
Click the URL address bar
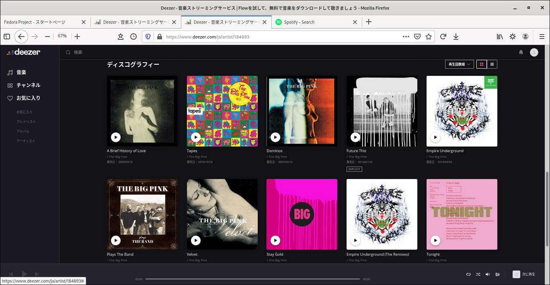pos(281,37)
